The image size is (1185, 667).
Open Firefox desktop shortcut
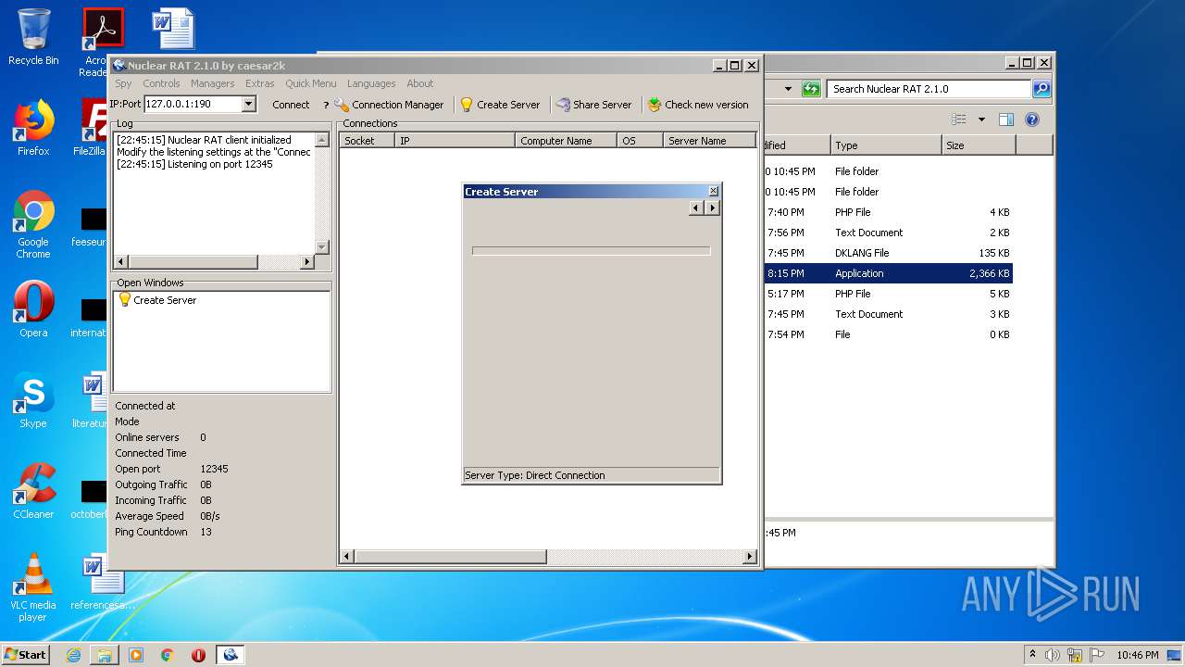(x=33, y=128)
